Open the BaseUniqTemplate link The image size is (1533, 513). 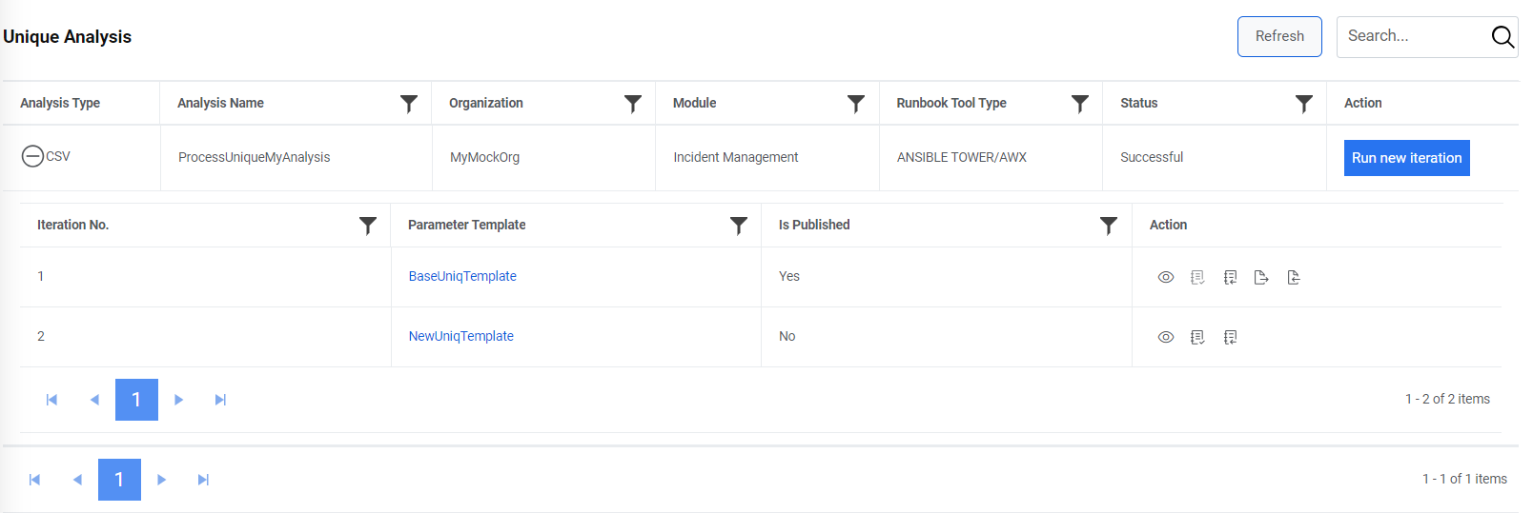tap(462, 276)
